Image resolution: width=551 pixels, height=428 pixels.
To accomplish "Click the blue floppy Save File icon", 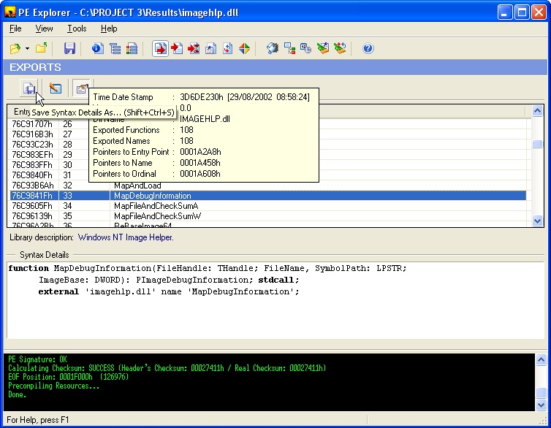I will click(x=69, y=49).
